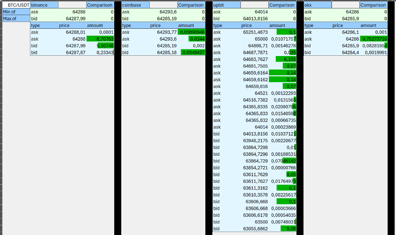The height and width of the screenshot is (235, 396).
Task: Click coinbase bid price 64285,18
Action: pyautogui.click(x=163, y=53)
